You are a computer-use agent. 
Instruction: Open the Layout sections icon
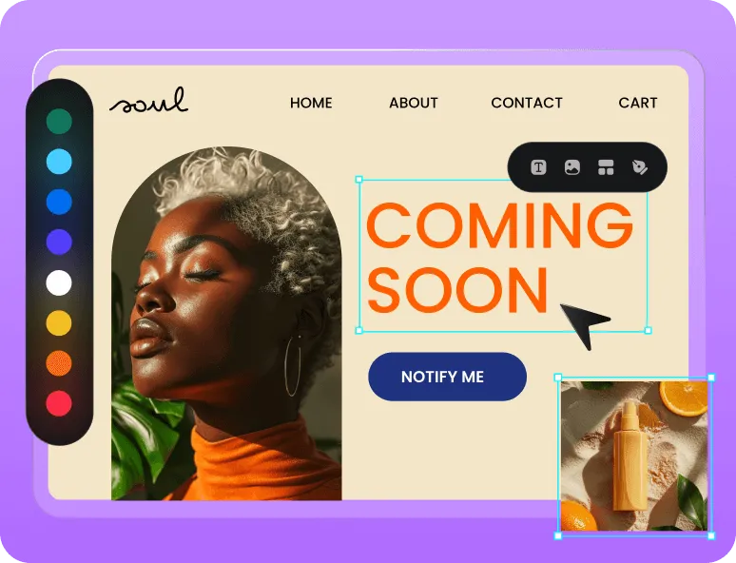tap(606, 167)
